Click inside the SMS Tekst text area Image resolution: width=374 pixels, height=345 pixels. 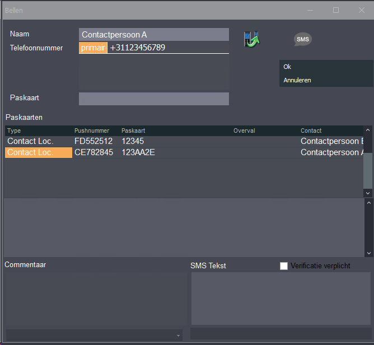280,299
